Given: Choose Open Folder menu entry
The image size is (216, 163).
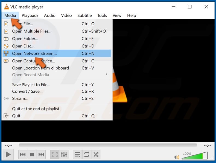Looking at the screenshot, I should (x=57, y=39).
